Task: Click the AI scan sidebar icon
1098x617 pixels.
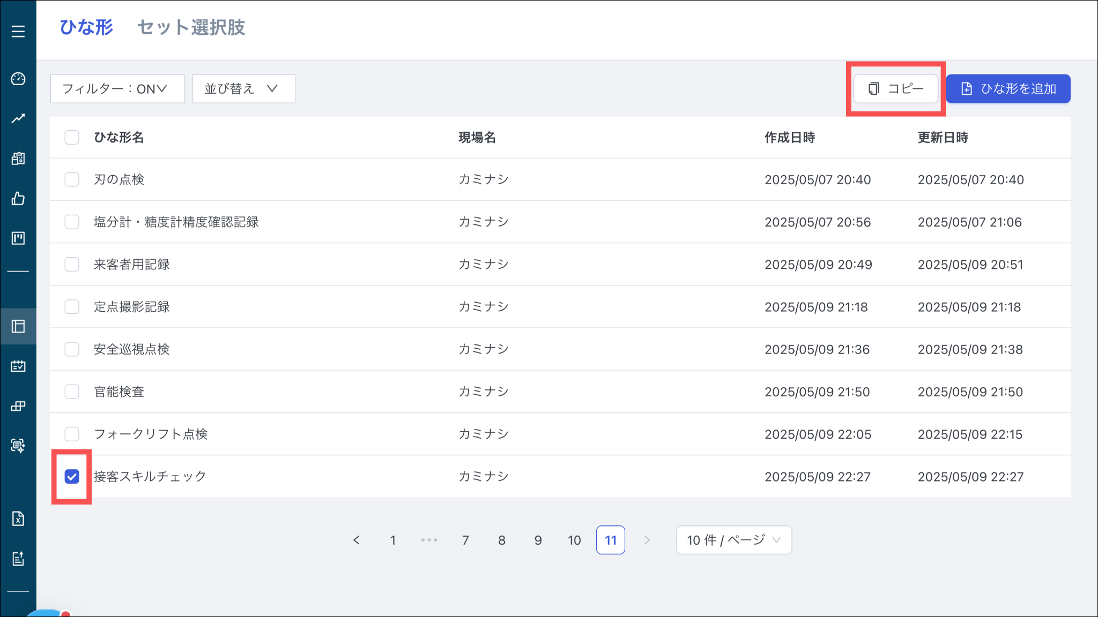Action: pyautogui.click(x=18, y=446)
